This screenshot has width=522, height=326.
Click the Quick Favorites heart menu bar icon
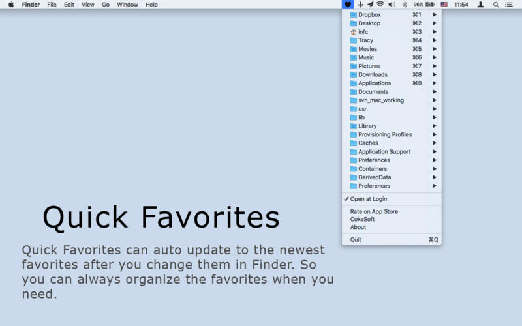point(348,5)
